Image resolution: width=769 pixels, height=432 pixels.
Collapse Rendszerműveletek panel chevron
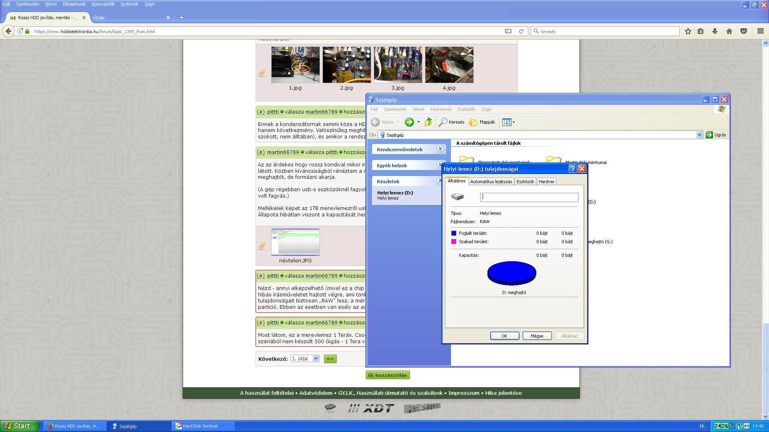point(440,149)
